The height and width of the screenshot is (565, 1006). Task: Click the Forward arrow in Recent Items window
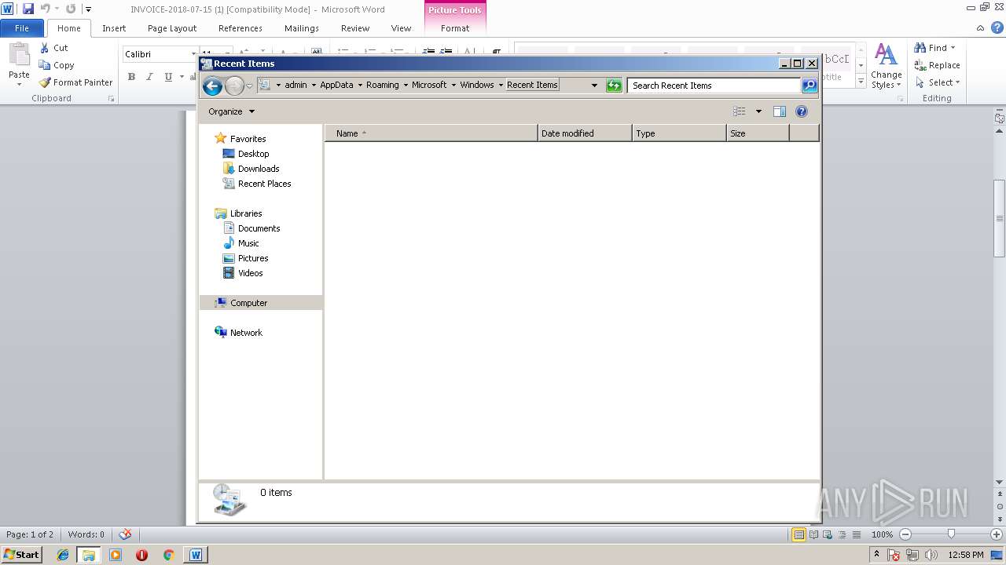click(234, 86)
